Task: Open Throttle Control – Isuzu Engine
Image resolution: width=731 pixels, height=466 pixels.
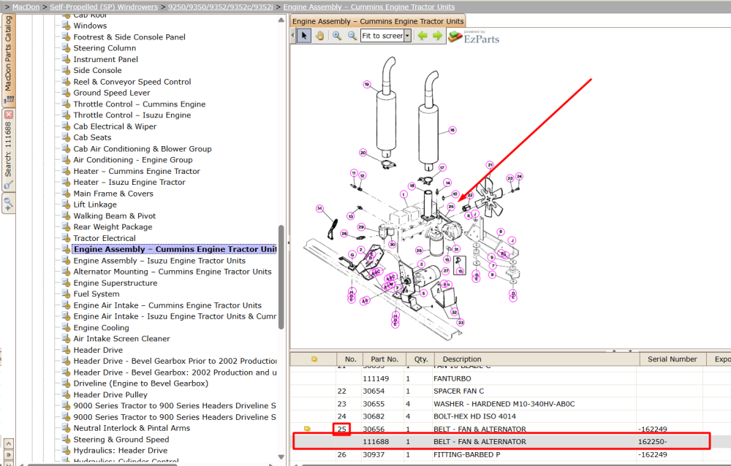Action: pos(132,115)
